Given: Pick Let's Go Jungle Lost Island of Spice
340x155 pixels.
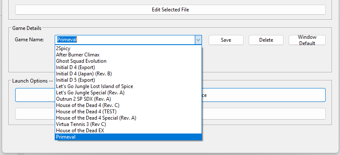Looking at the screenshot, I should tap(128, 86).
